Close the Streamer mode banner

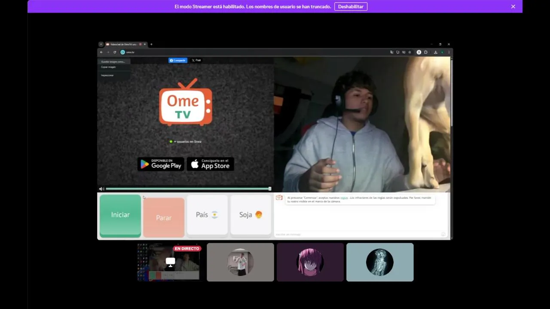[513, 6]
